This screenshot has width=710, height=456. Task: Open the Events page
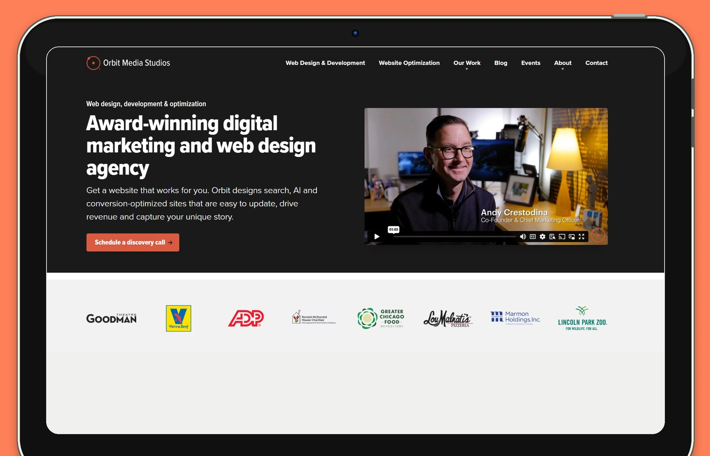[x=531, y=63]
